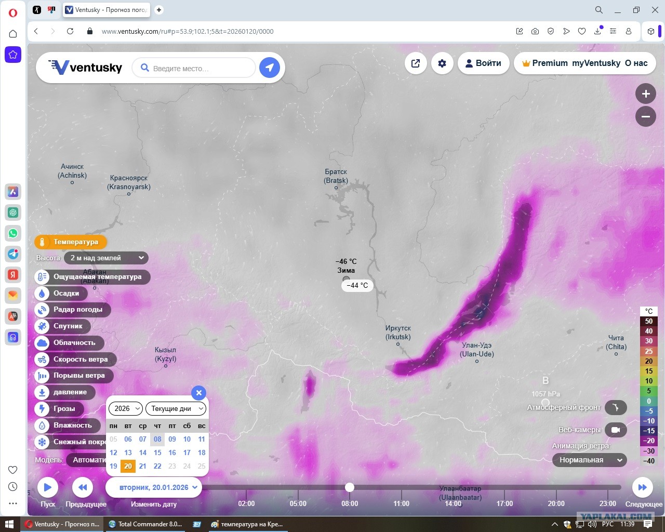
Task: Select the Snow cover layer
Action: (70, 442)
